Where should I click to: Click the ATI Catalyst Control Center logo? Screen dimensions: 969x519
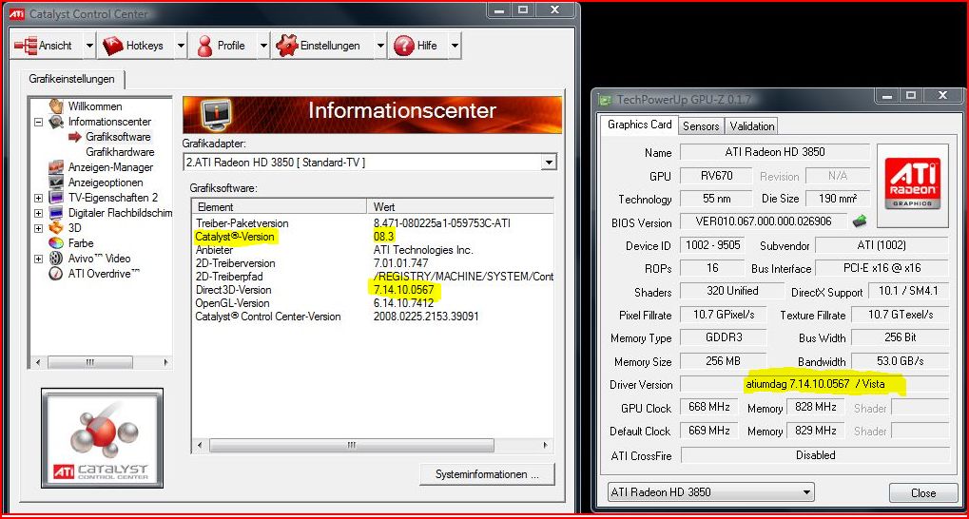pyautogui.click(x=103, y=437)
